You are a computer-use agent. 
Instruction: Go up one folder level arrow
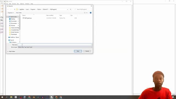(x=15, y=9)
